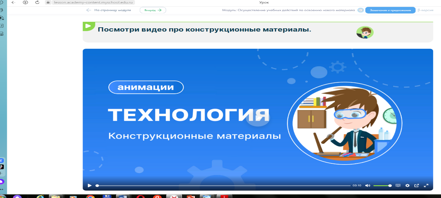
Task: Open the video in a pop-out window
Action: (416, 186)
